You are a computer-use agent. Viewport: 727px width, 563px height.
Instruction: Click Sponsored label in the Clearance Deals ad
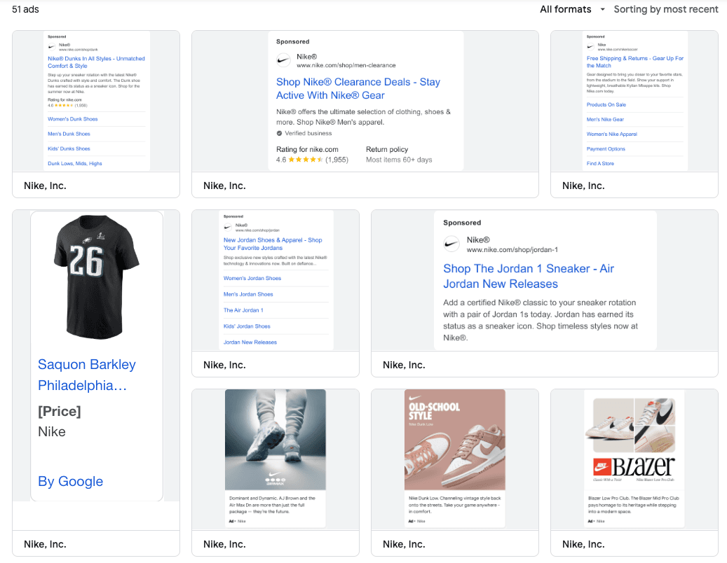[292, 42]
